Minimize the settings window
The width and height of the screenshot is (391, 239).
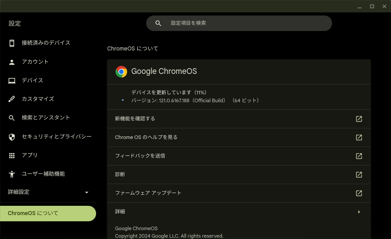360,7
